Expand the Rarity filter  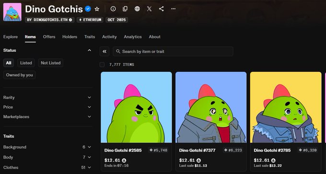[47, 97]
